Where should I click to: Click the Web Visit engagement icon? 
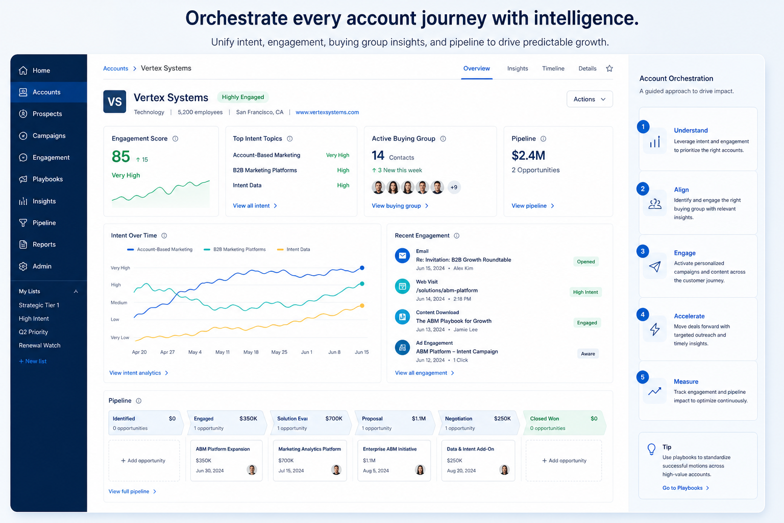(402, 286)
